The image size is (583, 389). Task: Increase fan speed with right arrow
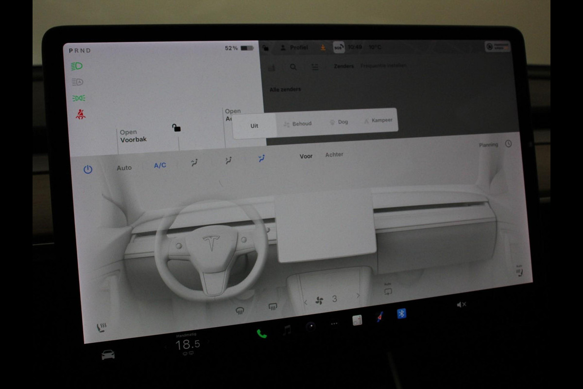358,295
